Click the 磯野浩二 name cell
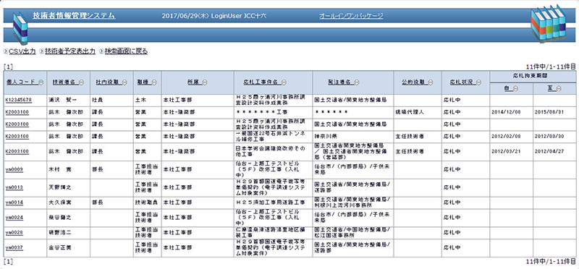Image resolution: width=579 pixels, height=269 pixels. pyautogui.click(x=68, y=232)
